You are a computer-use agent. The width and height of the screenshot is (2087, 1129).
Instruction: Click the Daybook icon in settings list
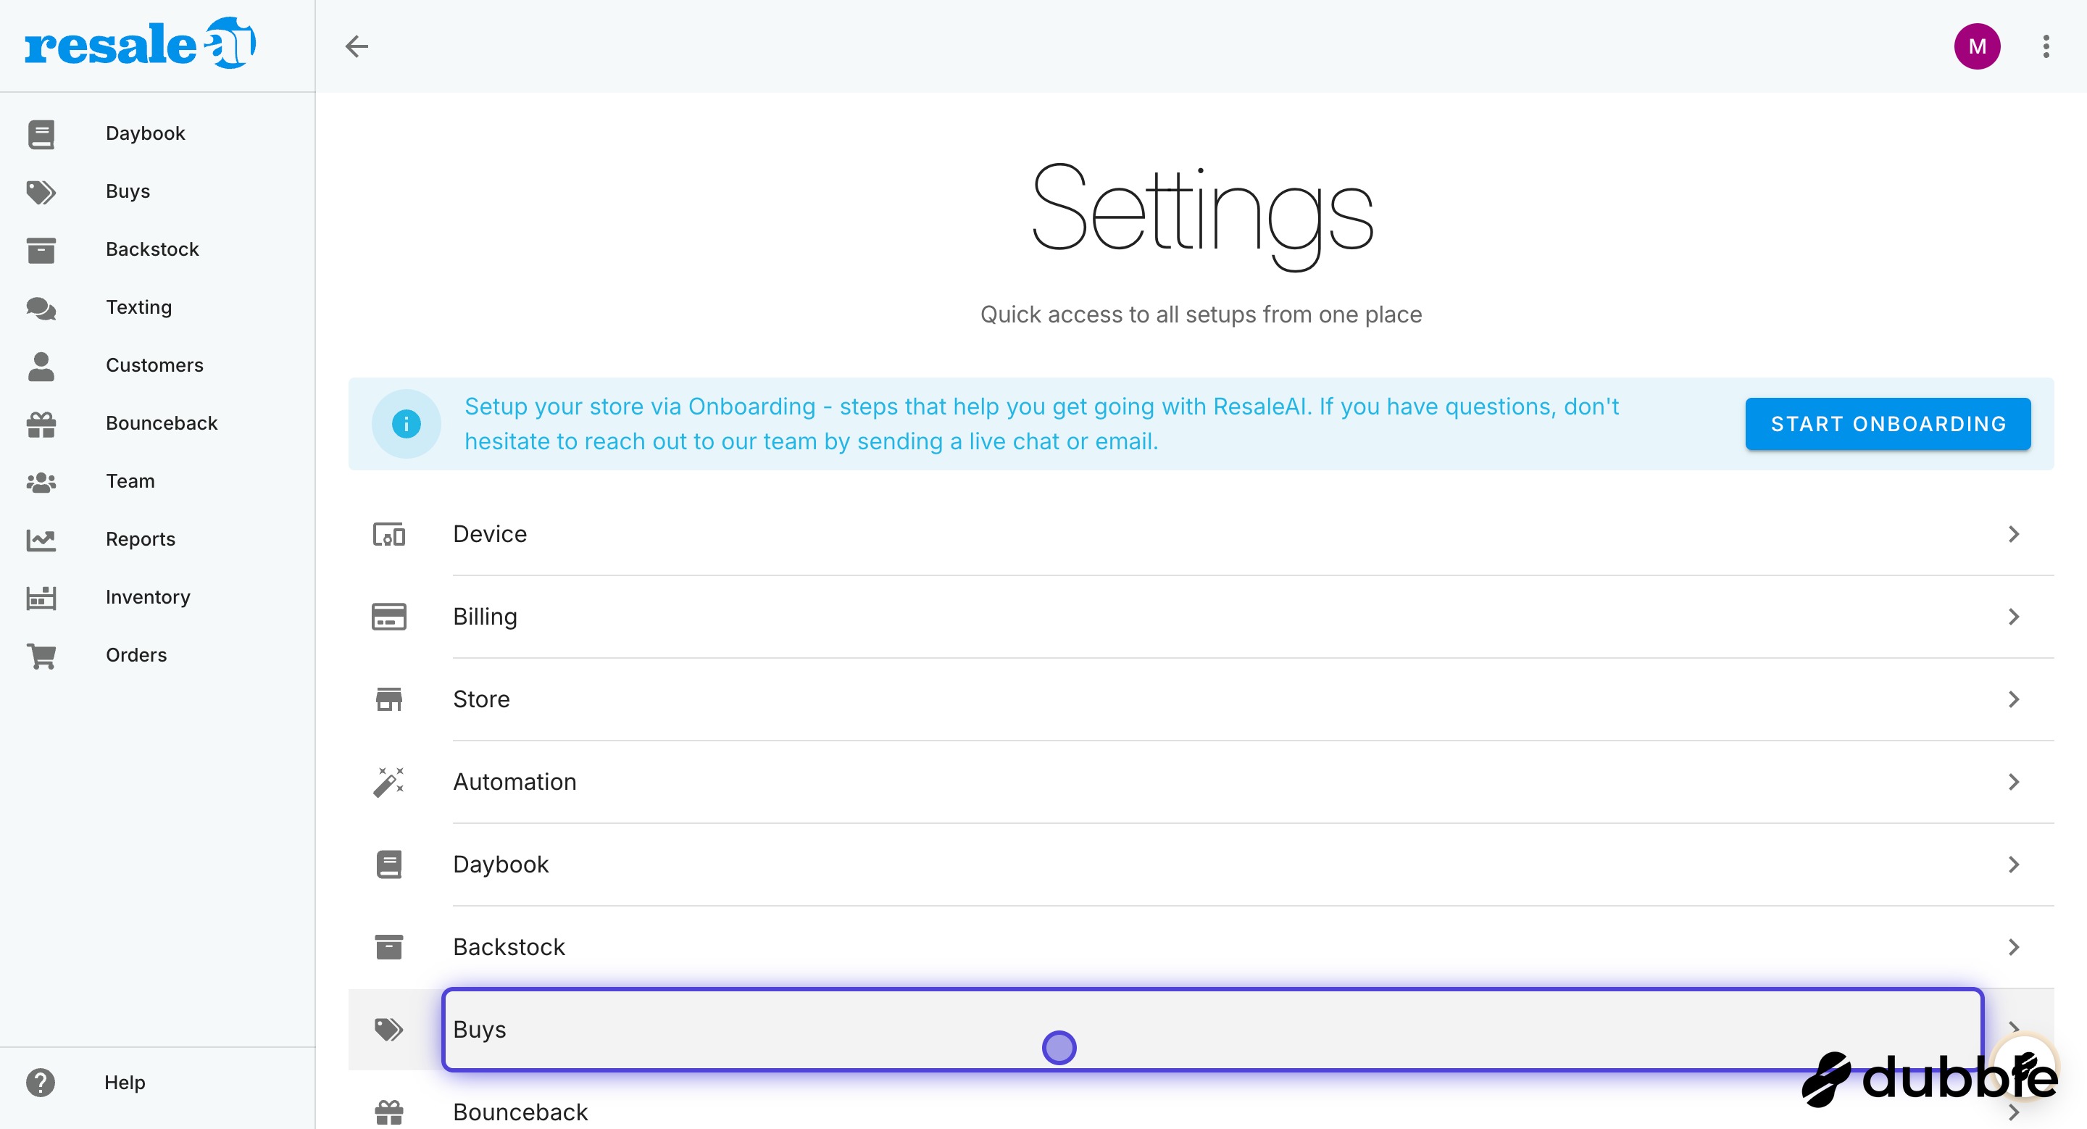pyautogui.click(x=389, y=865)
